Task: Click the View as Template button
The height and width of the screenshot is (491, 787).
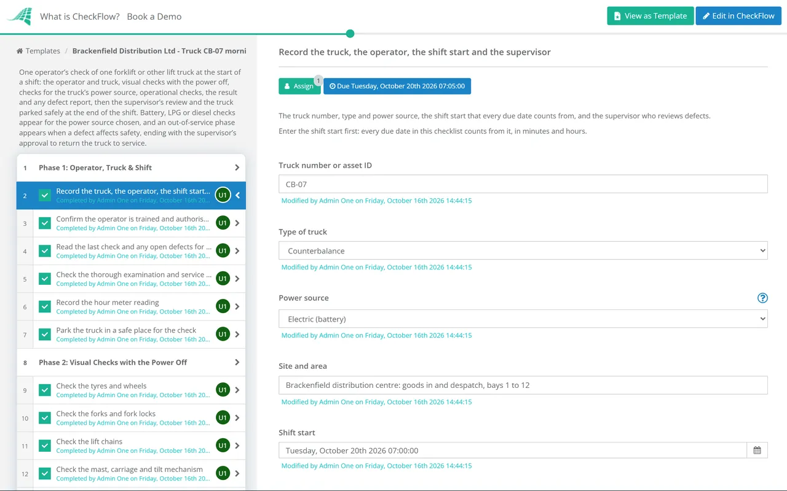Action: [651, 16]
